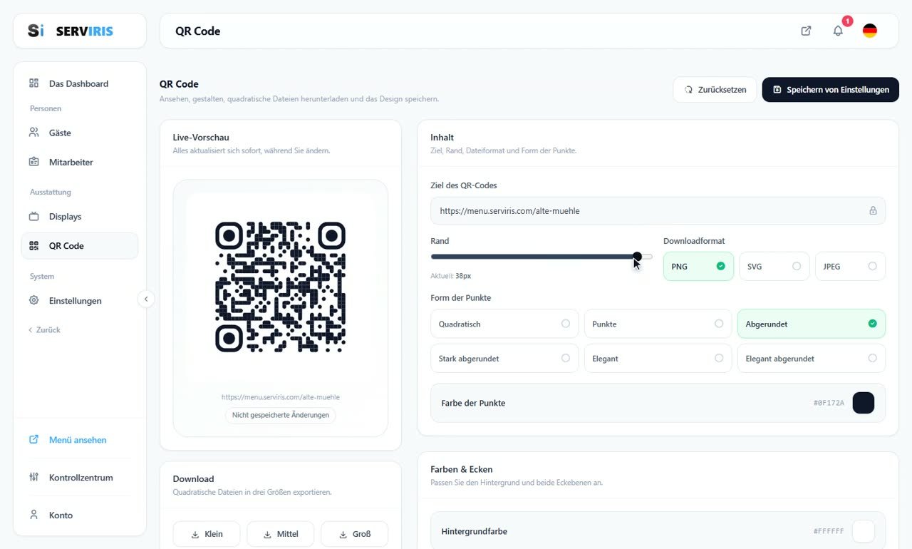The width and height of the screenshot is (912, 549).
Task: Click the download icon on the Klein button
Action: (195, 534)
